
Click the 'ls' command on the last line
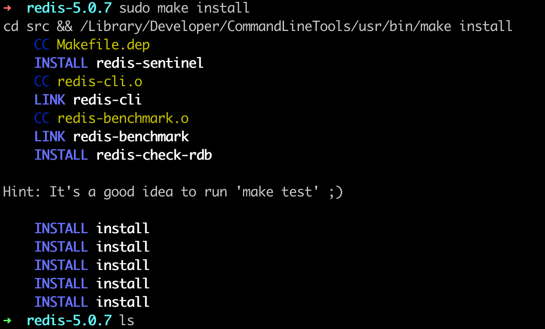tap(127, 320)
